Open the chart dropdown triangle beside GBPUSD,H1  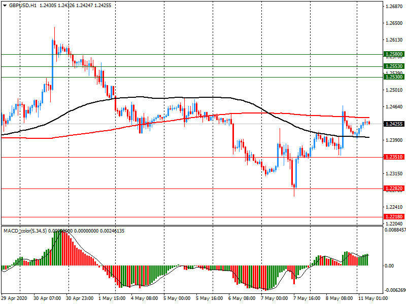[x=5, y=6]
